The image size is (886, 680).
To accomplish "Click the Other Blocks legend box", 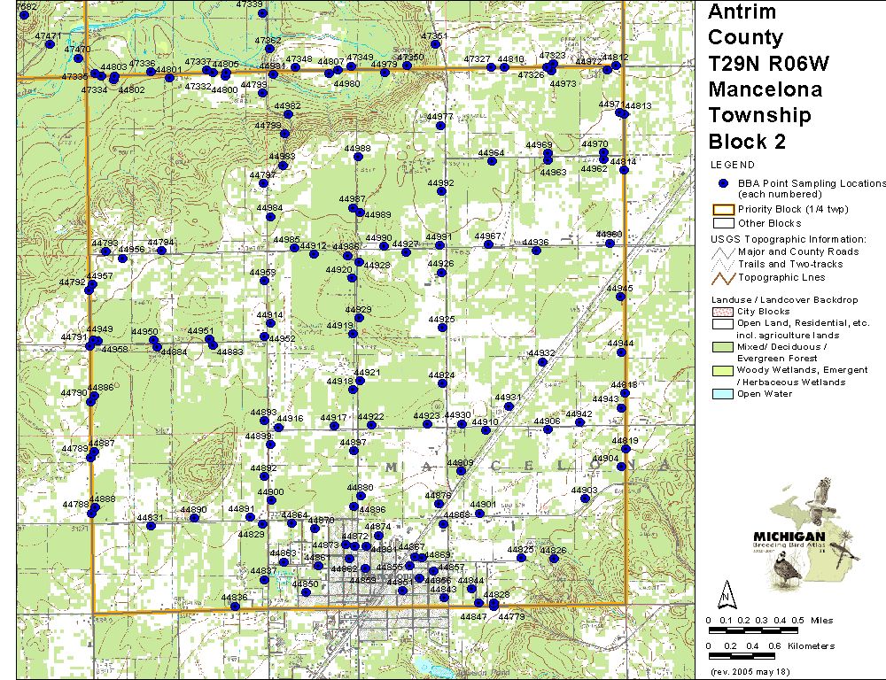I will pos(724,223).
